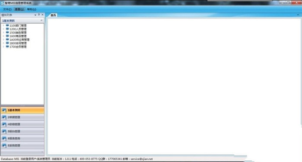
Task: Open the 帮助(H) menu
Action: point(32,9)
